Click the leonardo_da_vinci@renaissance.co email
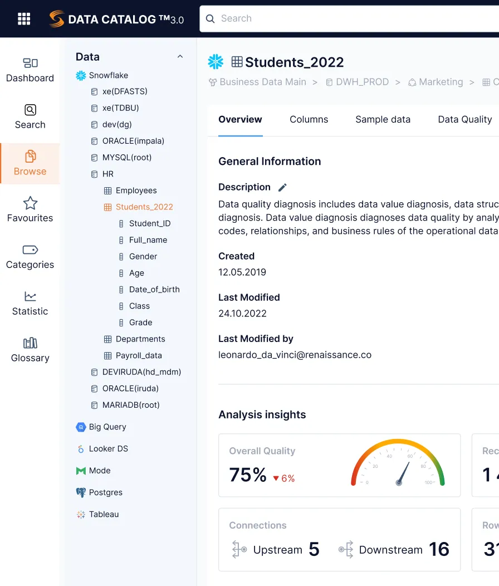Viewport: 499px width, 586px height. point(295,355)
